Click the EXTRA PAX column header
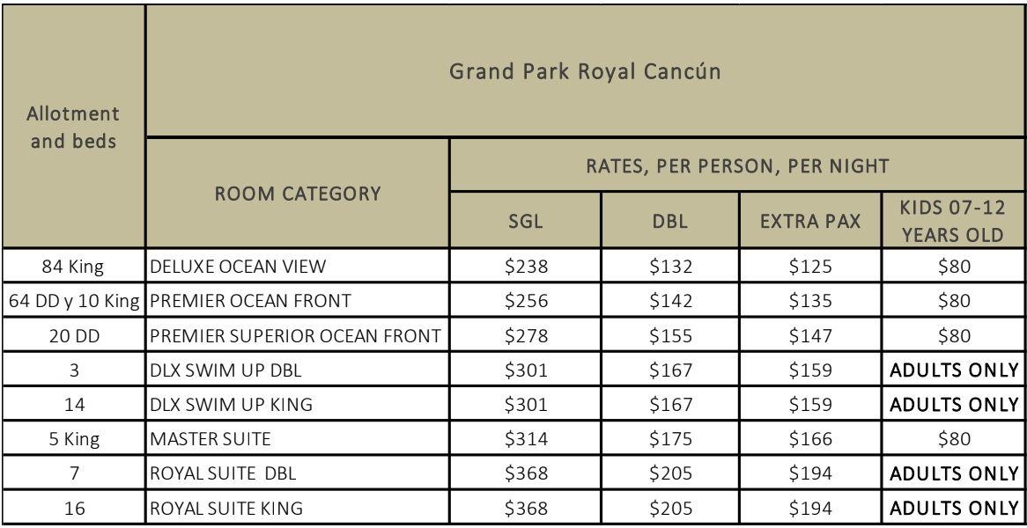1027x528 pixels. click(x=810, y=221)
